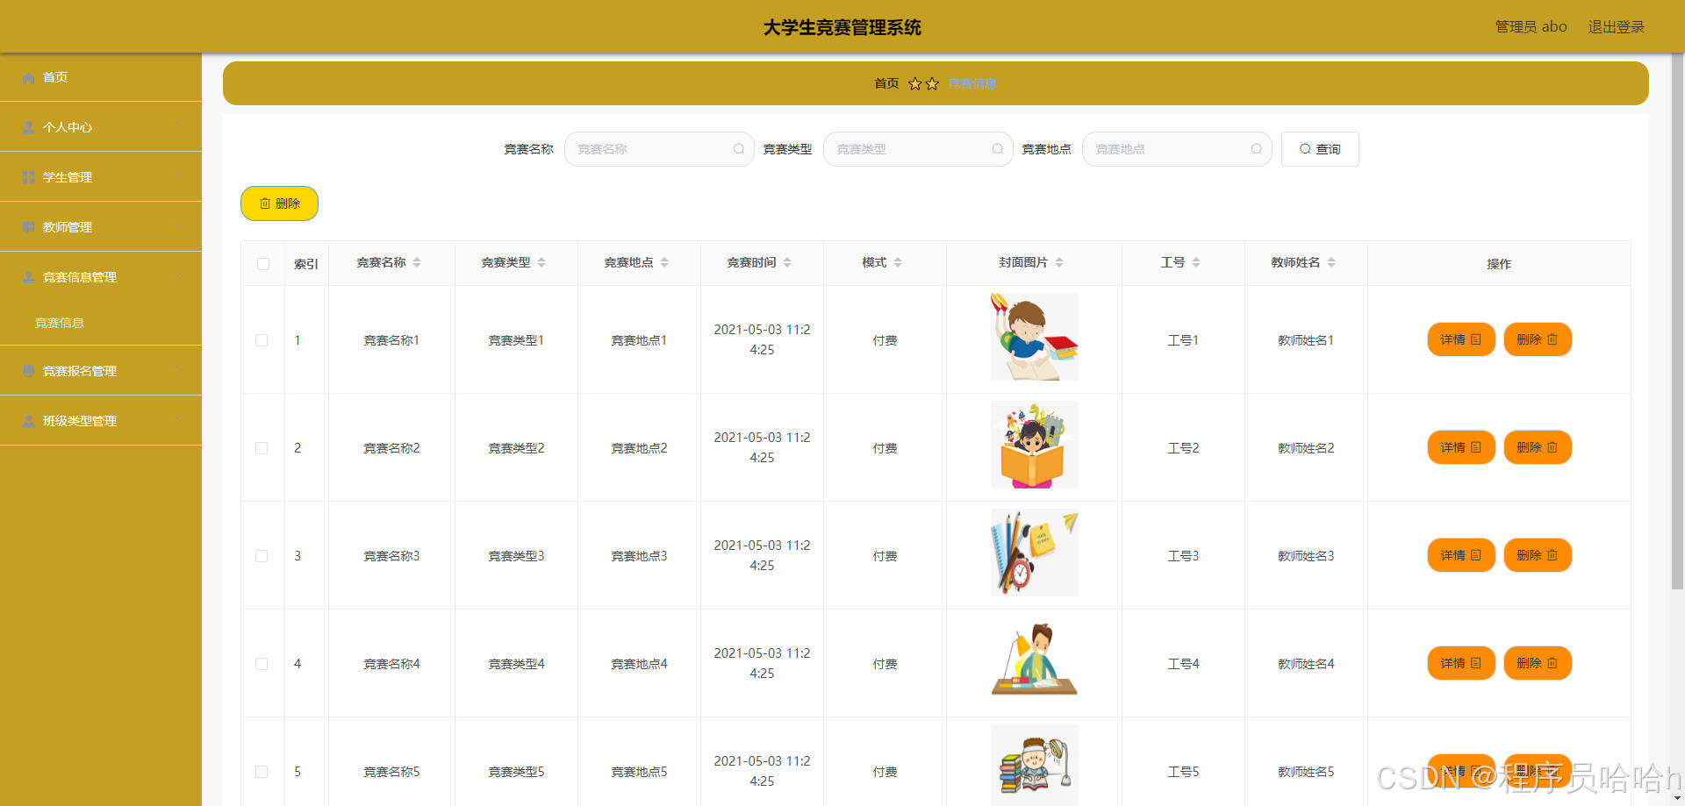Click the cover image of row 竞赛名称4

click(1035, 660)
